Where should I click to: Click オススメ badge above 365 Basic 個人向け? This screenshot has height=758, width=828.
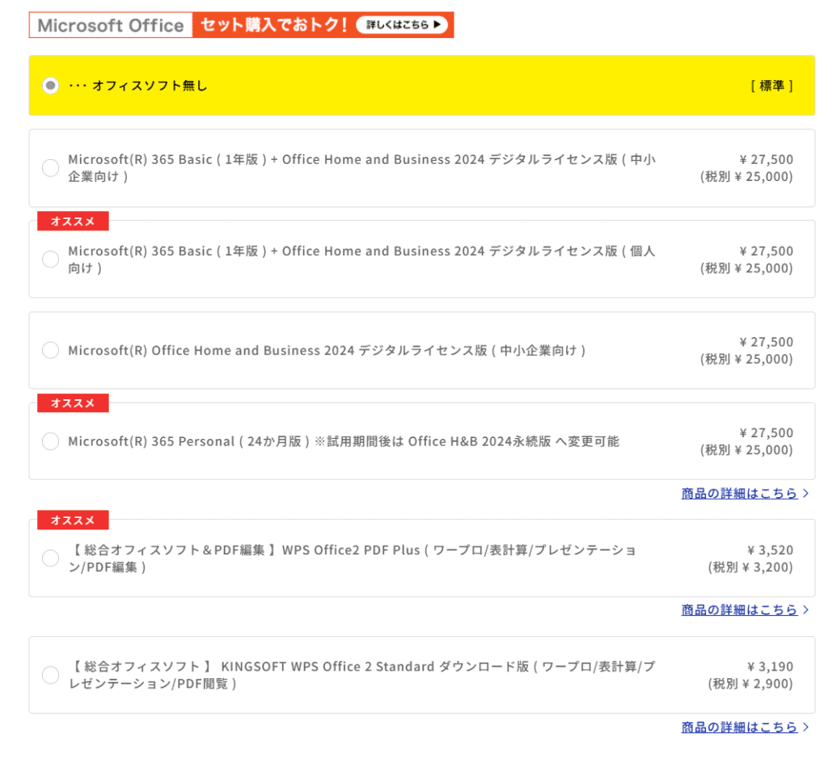tap(73, 221)
